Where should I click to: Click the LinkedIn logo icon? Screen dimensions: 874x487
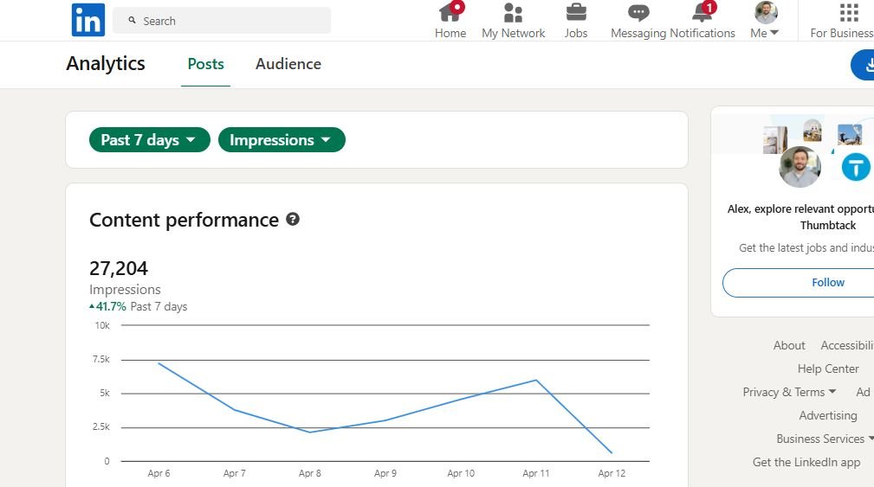[x=87, y=20]
